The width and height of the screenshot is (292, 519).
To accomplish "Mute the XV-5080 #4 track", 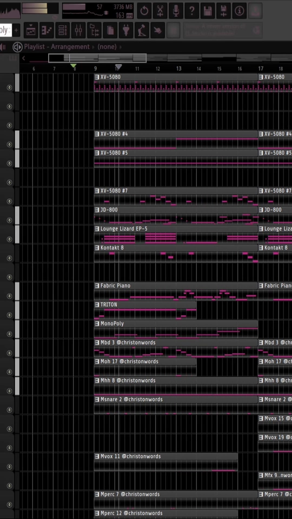I will coord(9,144).
